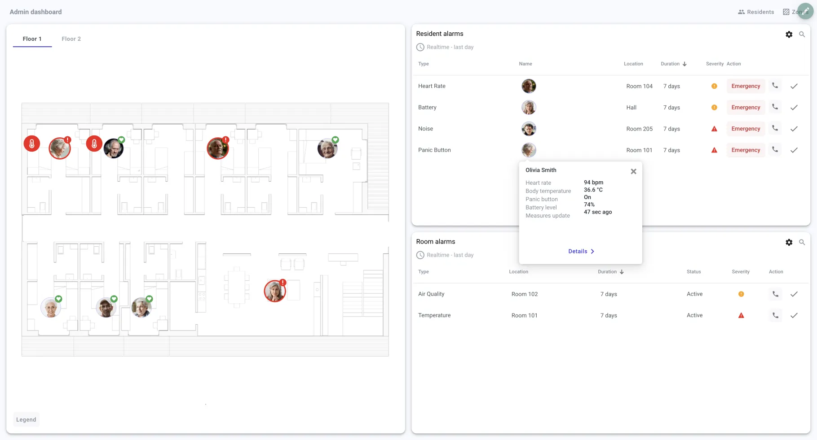817x440 pixels.
Task: Search within Room alarms panel
Action: pyautogui.click(x=803, y=242)
